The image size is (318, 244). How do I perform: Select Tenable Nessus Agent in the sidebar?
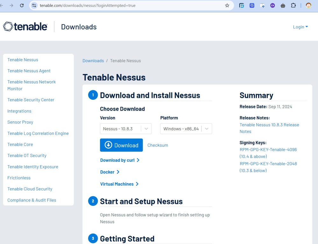coord(29,71)
